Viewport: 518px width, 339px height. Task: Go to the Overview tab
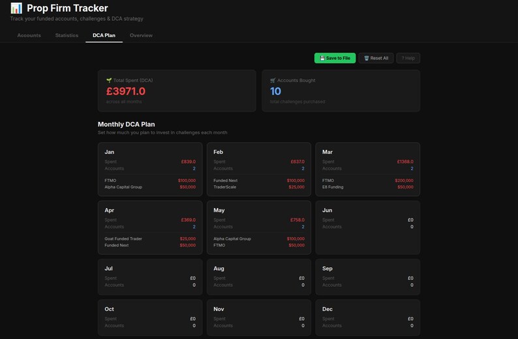(141, 35)
